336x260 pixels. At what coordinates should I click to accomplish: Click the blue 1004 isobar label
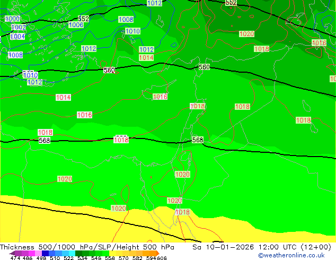pyautogui.click(x=17, y=37)
